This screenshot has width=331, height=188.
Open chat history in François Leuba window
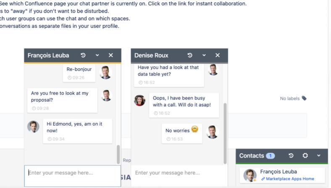83,55
